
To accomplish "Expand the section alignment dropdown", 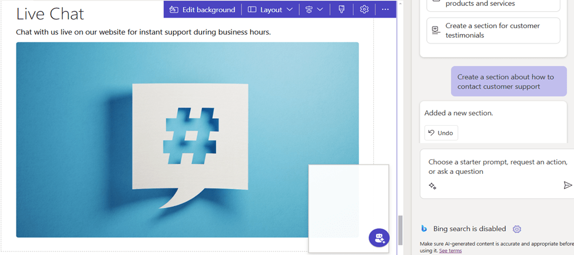I will tap(314, 9).
